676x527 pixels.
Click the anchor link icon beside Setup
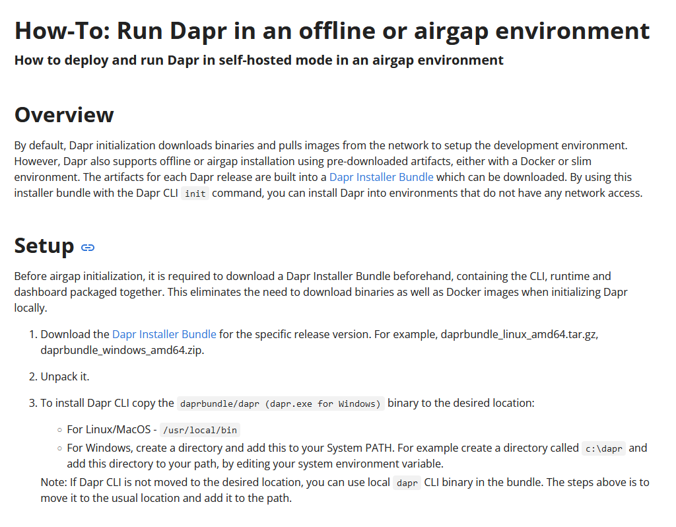[88, 248]
